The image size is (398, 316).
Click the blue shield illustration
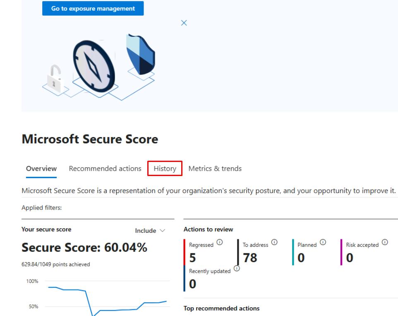(x=141, y=53)
